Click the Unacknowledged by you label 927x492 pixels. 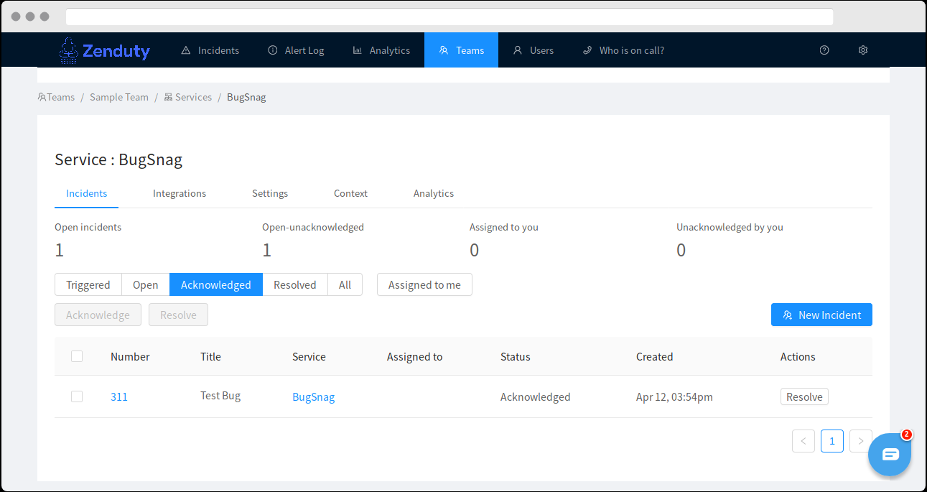tap(730, 227)
